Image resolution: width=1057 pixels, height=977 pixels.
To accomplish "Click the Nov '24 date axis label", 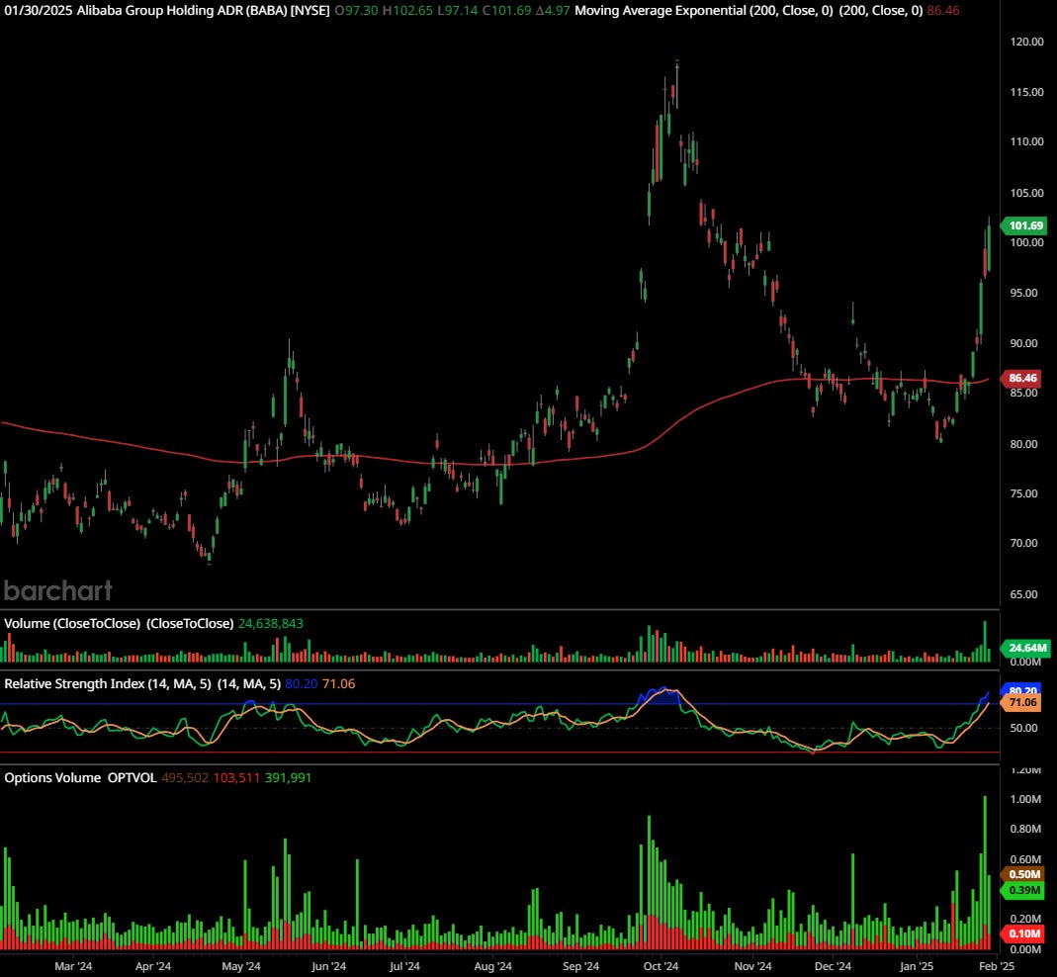I will coord(752,966).
